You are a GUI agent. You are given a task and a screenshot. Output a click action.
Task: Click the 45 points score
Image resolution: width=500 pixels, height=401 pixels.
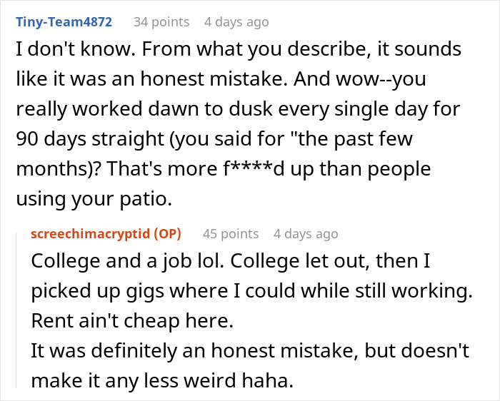(230, 233)
